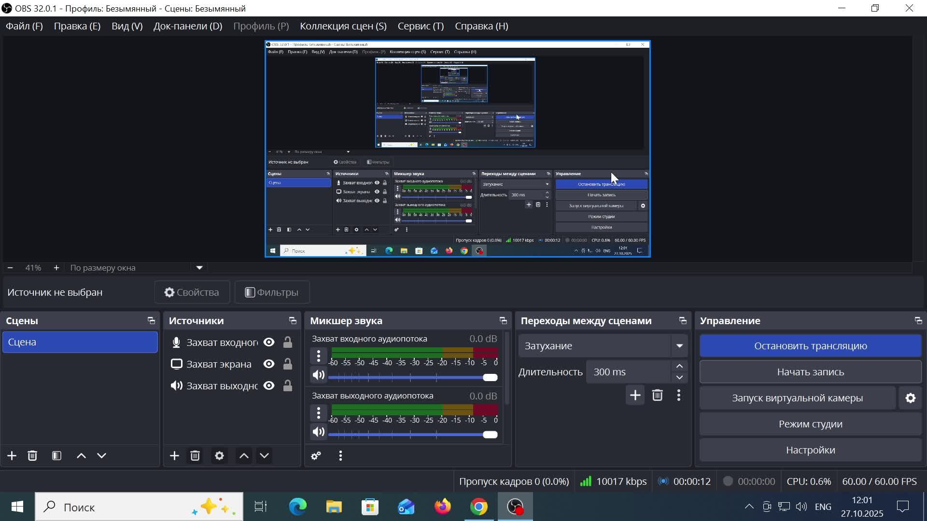Toggle visibility of Захват выходного source
The width and height of the screenshot is (927, 521).
[269, 386]
